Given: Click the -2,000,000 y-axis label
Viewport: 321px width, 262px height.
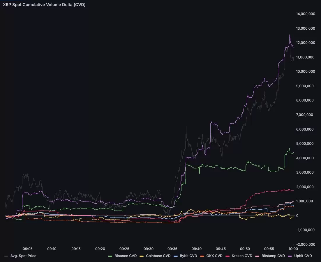Looking at the screenshot, I should [x=306, y=245].
